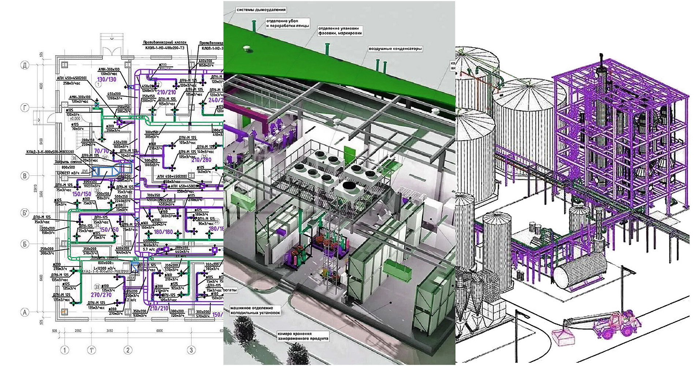The width and height of the screenshot is (695, 366).
Task: Open 'машинное отделение холодильных установок' label
Action: click(x=255, y=310)
